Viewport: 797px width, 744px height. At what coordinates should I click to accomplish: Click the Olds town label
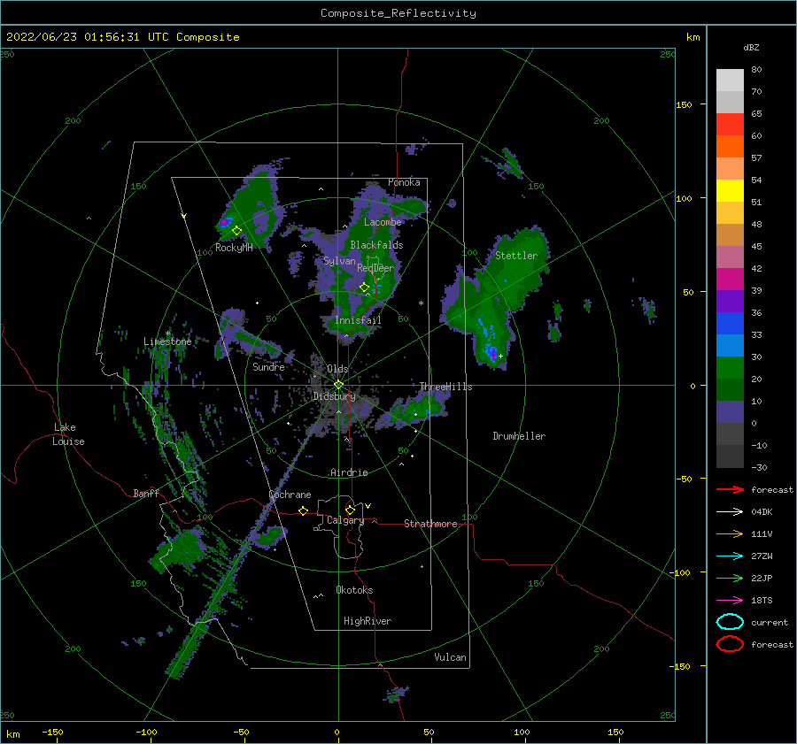point(337,369)
